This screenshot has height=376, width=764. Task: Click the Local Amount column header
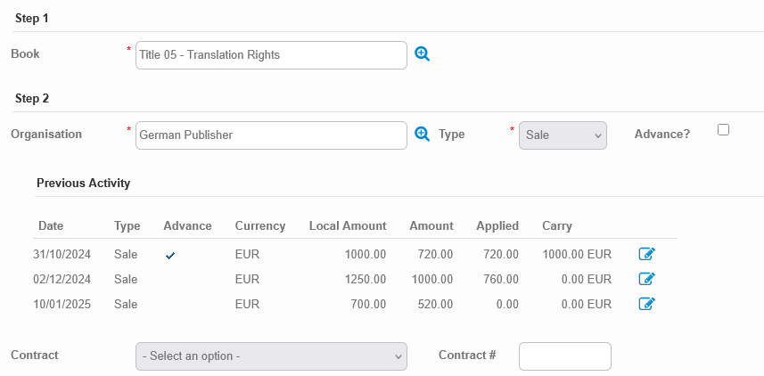pyautogui.click(x=348, y=225)
